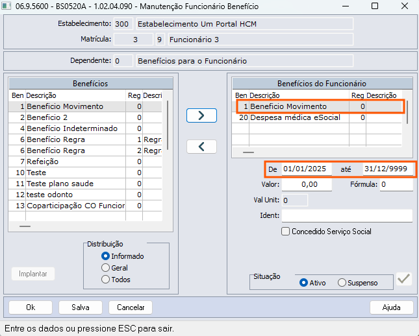Click the Cancelar button
The image size is (419, 336).
coord(131,307)
